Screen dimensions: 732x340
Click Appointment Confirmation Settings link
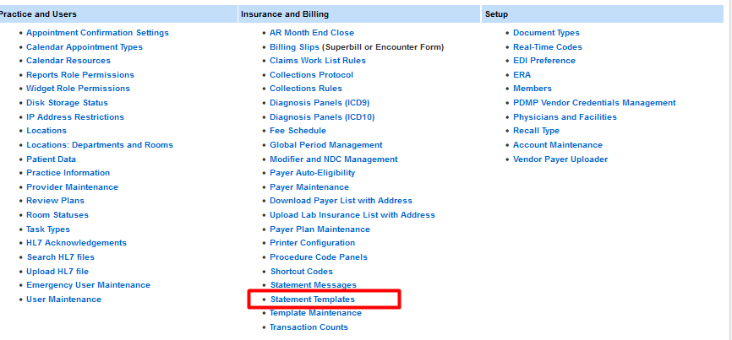point(97,33)
